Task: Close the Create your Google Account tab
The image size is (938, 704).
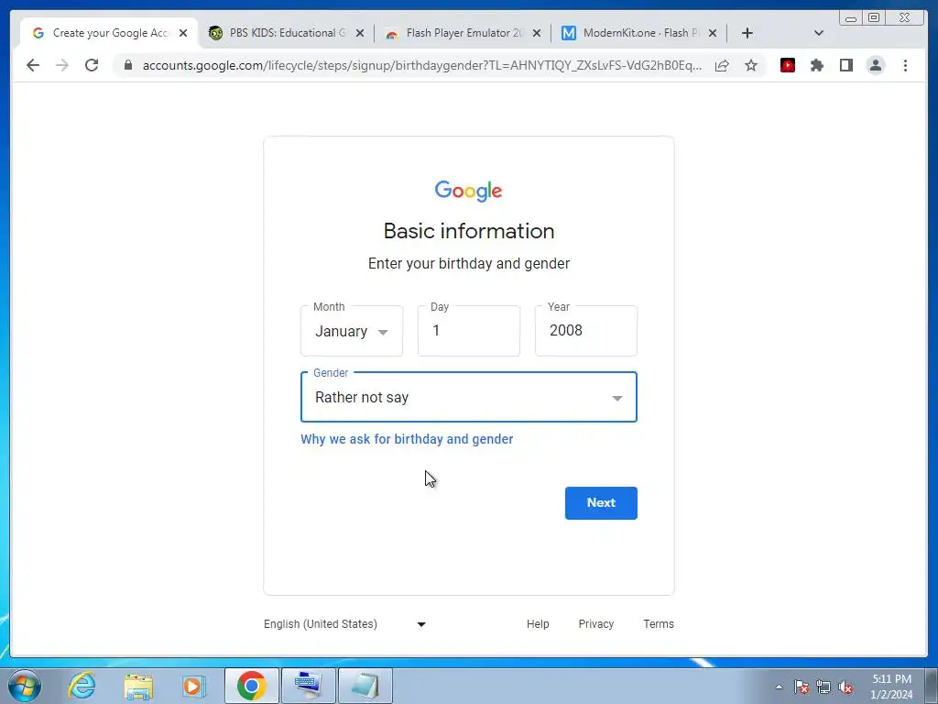Action: [183, 33]
